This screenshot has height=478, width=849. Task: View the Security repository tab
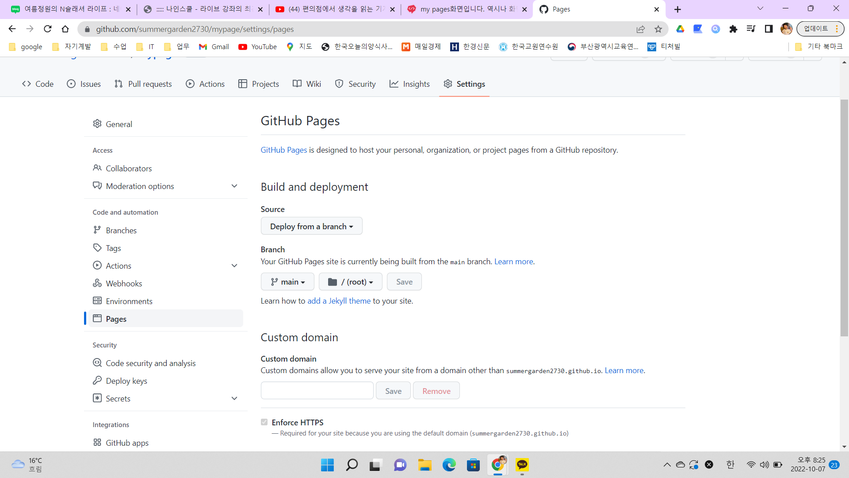[x=356, y=84]
